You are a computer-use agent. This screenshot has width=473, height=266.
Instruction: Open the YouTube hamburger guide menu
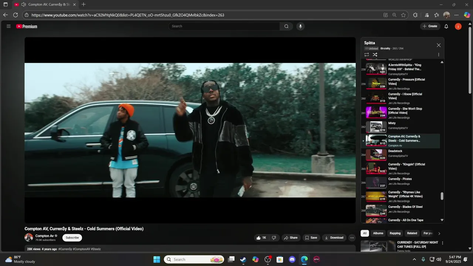pos(8,26)
